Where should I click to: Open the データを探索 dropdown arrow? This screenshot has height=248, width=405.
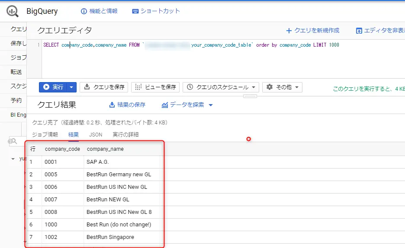click(x=211, y=105)
